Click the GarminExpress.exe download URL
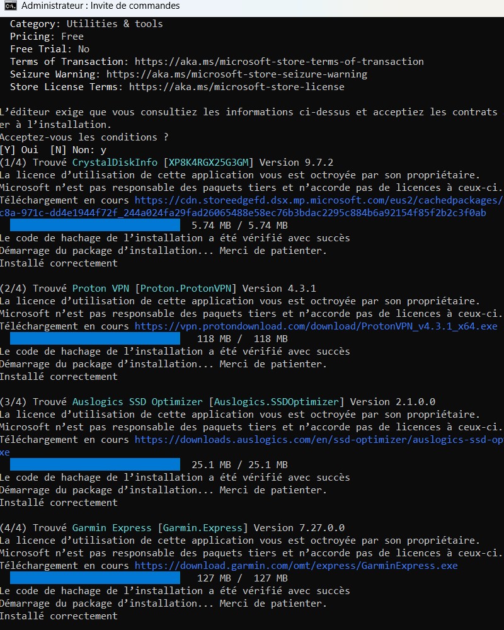 click(x=296, y=566)
